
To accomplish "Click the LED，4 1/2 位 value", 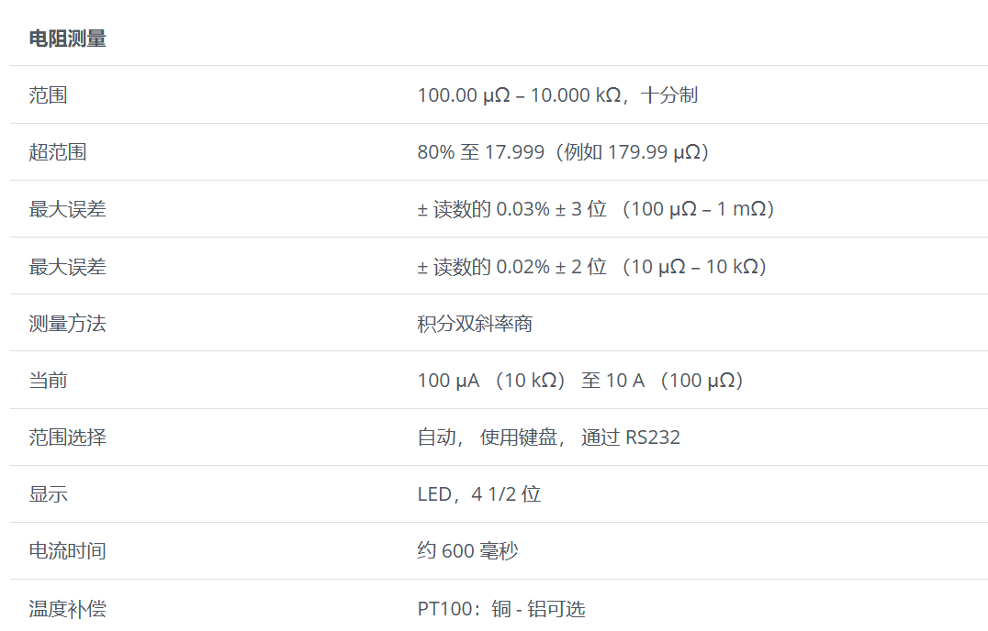I will [x=478, y=494].
